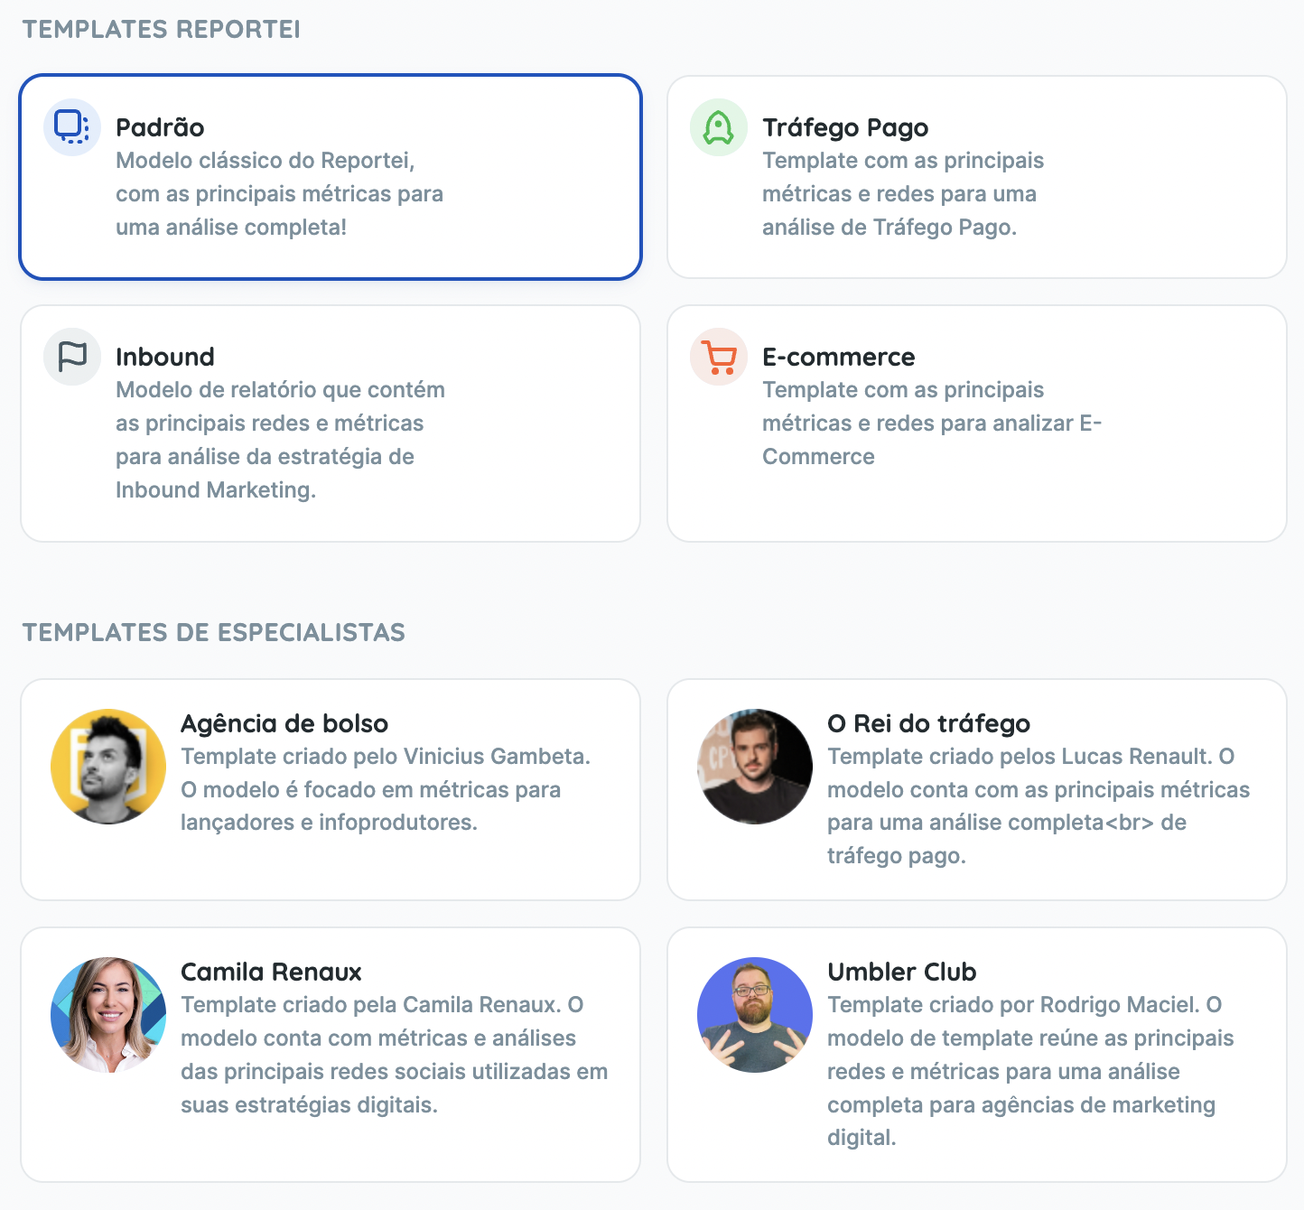Choose the Tráfego Pago template title
Screen dimensions: 1304x1210
pyautogui.click(x=845, y=128)
